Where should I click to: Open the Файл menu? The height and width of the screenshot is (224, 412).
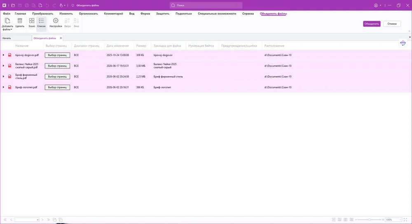[x=7, y=14]
